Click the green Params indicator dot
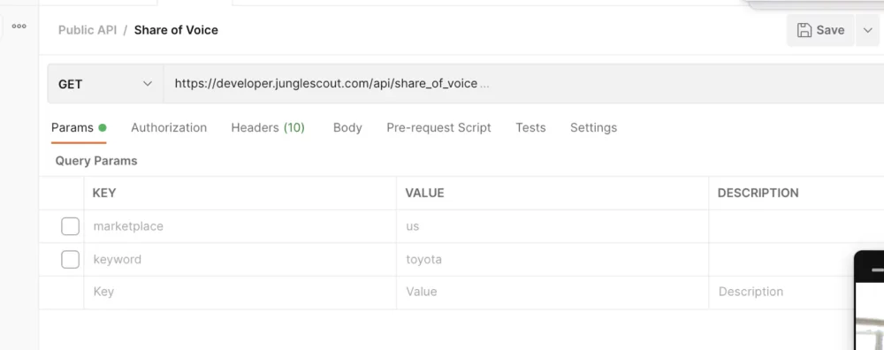 (102, 128)
